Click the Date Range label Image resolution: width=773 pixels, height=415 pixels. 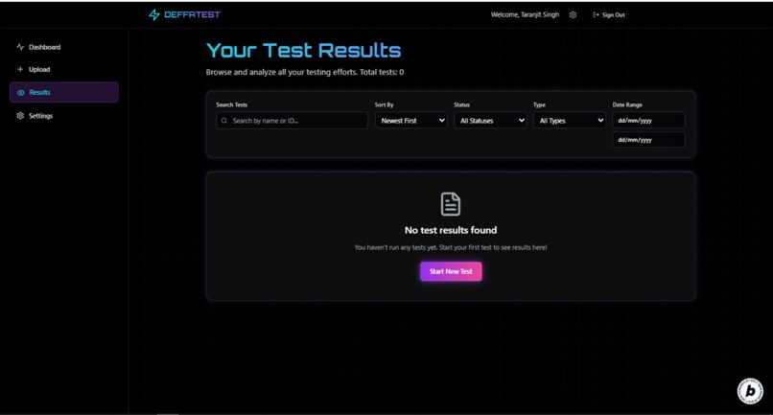(x=627, y=105)
